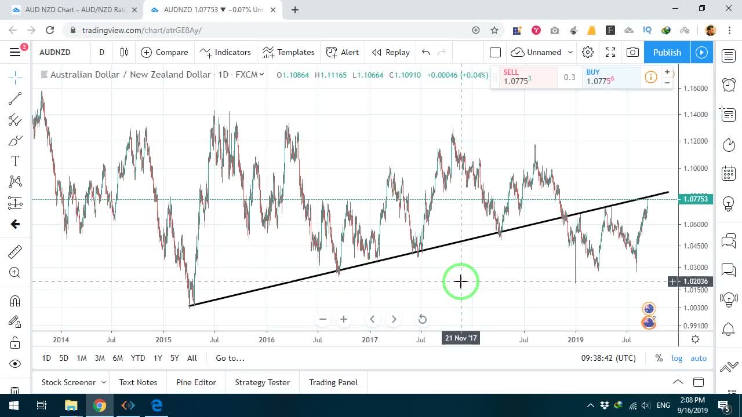742x417 pixels.
Task: Click the Compare button
Action: 165,52
